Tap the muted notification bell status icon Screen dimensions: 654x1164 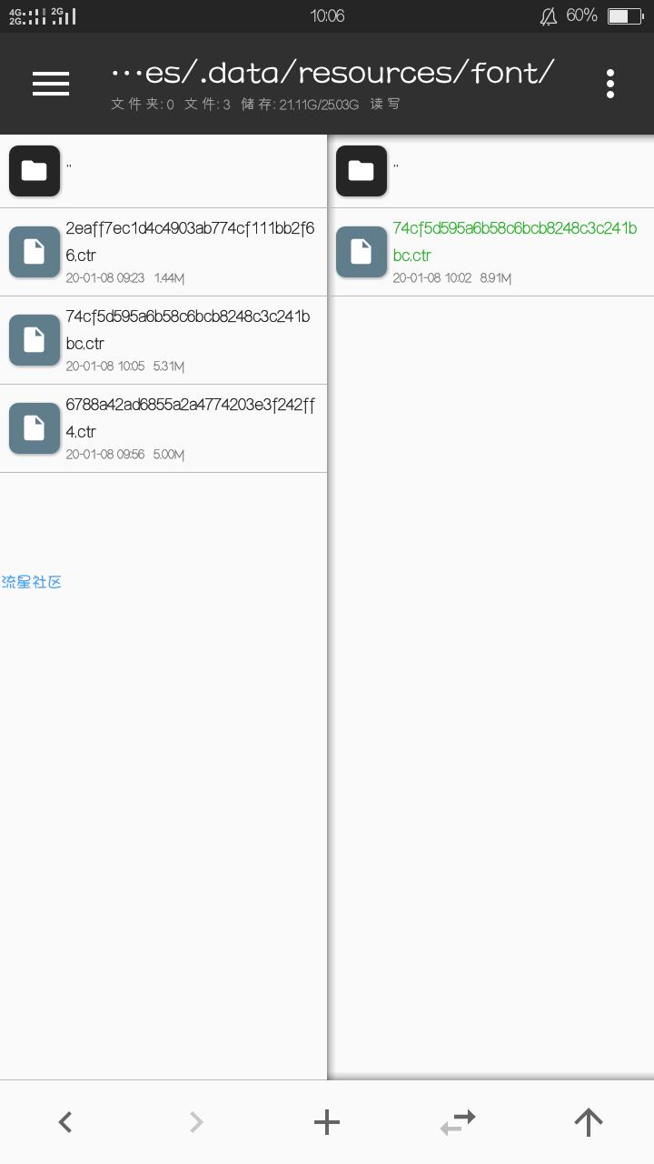pos(548,16)
